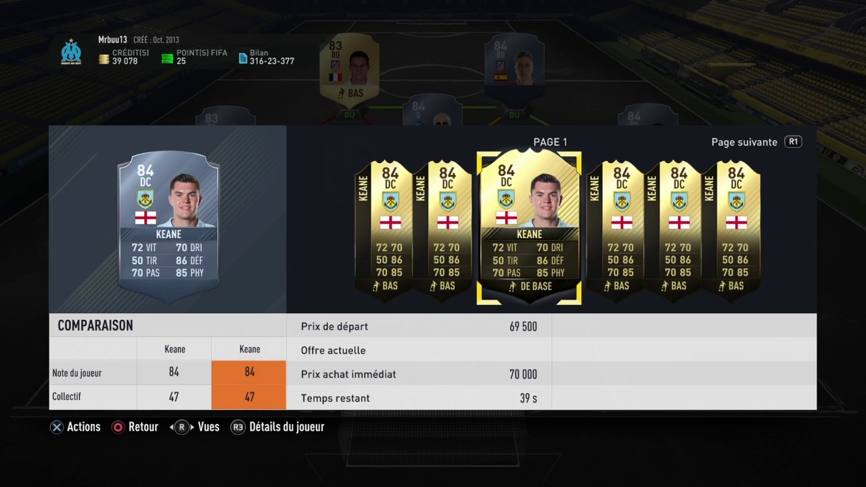This screenshot has width=866, height=487.
Task: Click the gold coins Crédits icon
Action: (104, 60)
